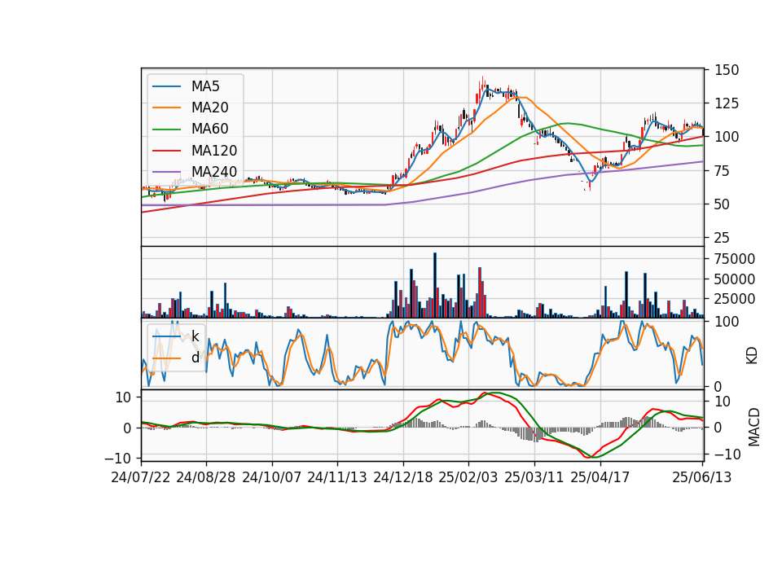Click the MA60 legend label
Viewport: 782px width, 562px height.
(209, 130)
